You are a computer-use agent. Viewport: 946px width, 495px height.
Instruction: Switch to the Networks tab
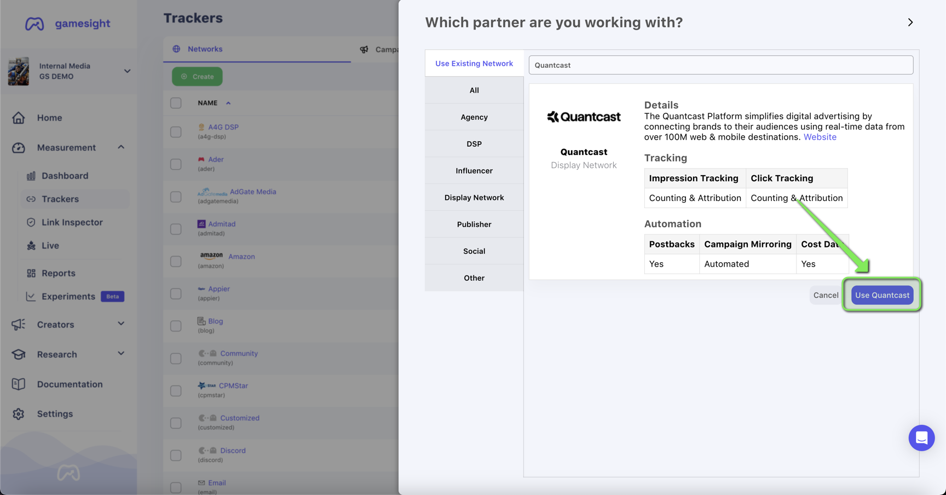pos(257,49)
